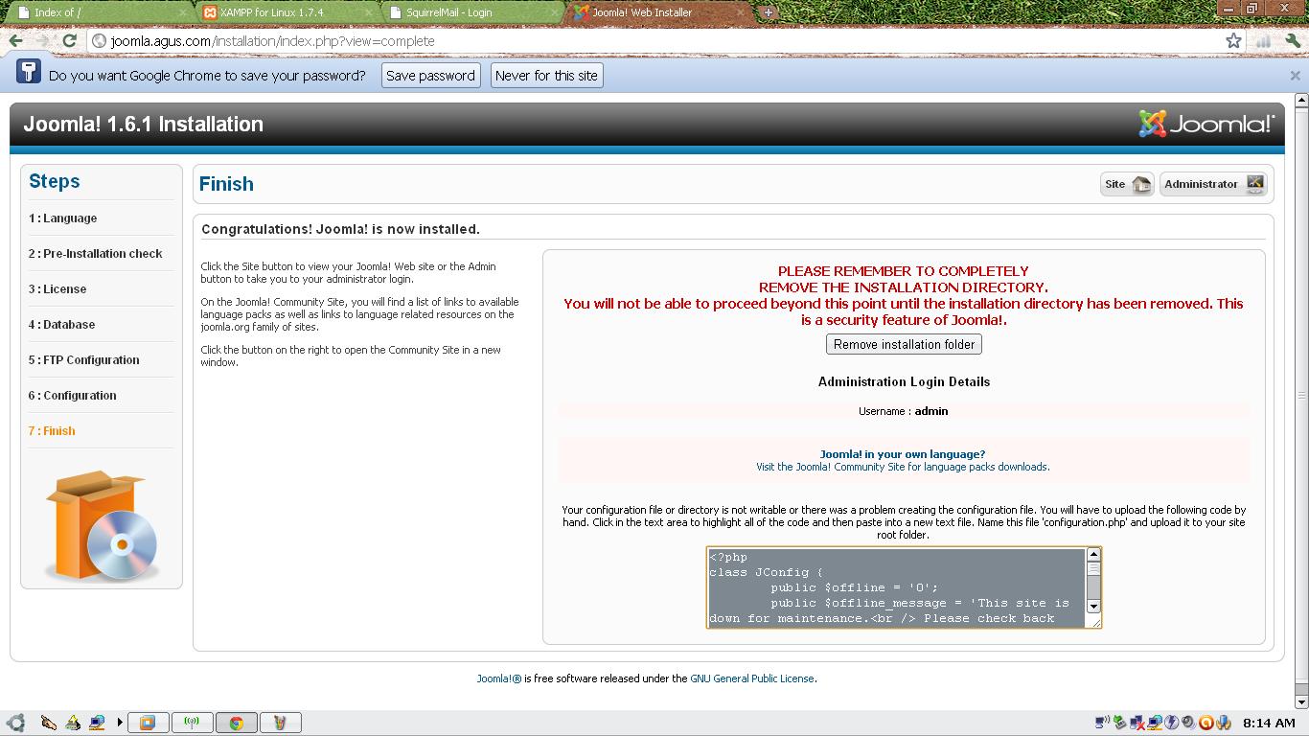Click the drive quick-launch icon on taskbar
The width and height of the screenshot is (1309, 736).
[x=73, y=723]
